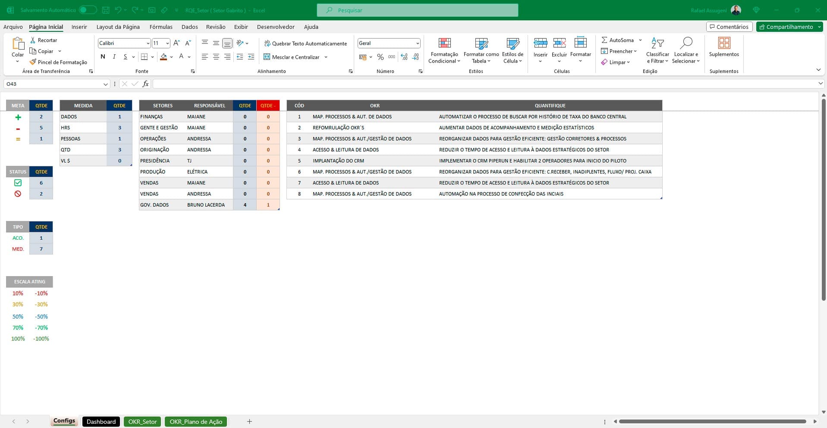
Task: Switch to Dashboard sheet tab
Action: (101, 422)
